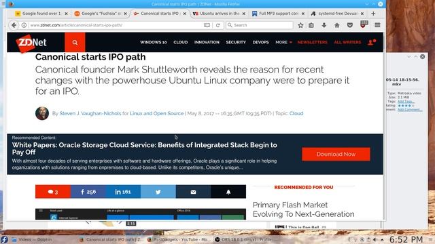This screenshot has width=435, height=244.
Task: Close the Google's "Fuchsia" tab
Action: point(125,14)
